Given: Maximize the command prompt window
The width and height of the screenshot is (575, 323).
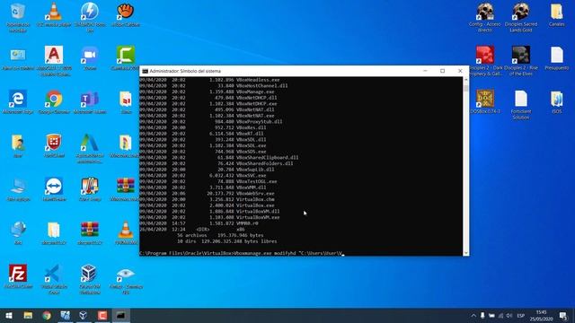Looking at the screenshot, I should 443,71.
